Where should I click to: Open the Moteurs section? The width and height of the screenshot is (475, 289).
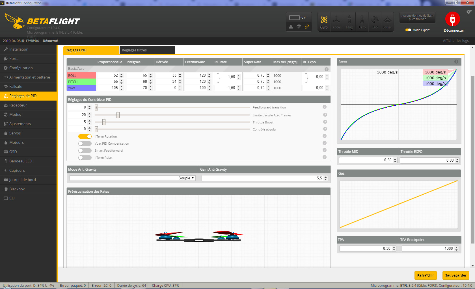tap(28, 142)
